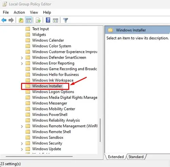Open the Action menu
The height and width of the screenshot is (167, 170).
coord(19,12)
